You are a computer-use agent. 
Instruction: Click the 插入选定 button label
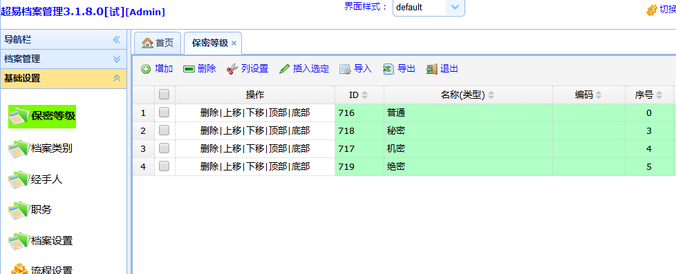[x=311, y=69]
